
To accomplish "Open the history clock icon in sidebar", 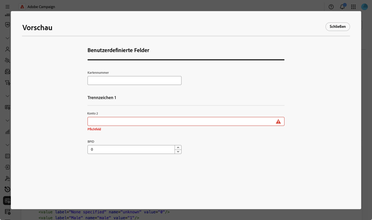I will coord(7,189).
